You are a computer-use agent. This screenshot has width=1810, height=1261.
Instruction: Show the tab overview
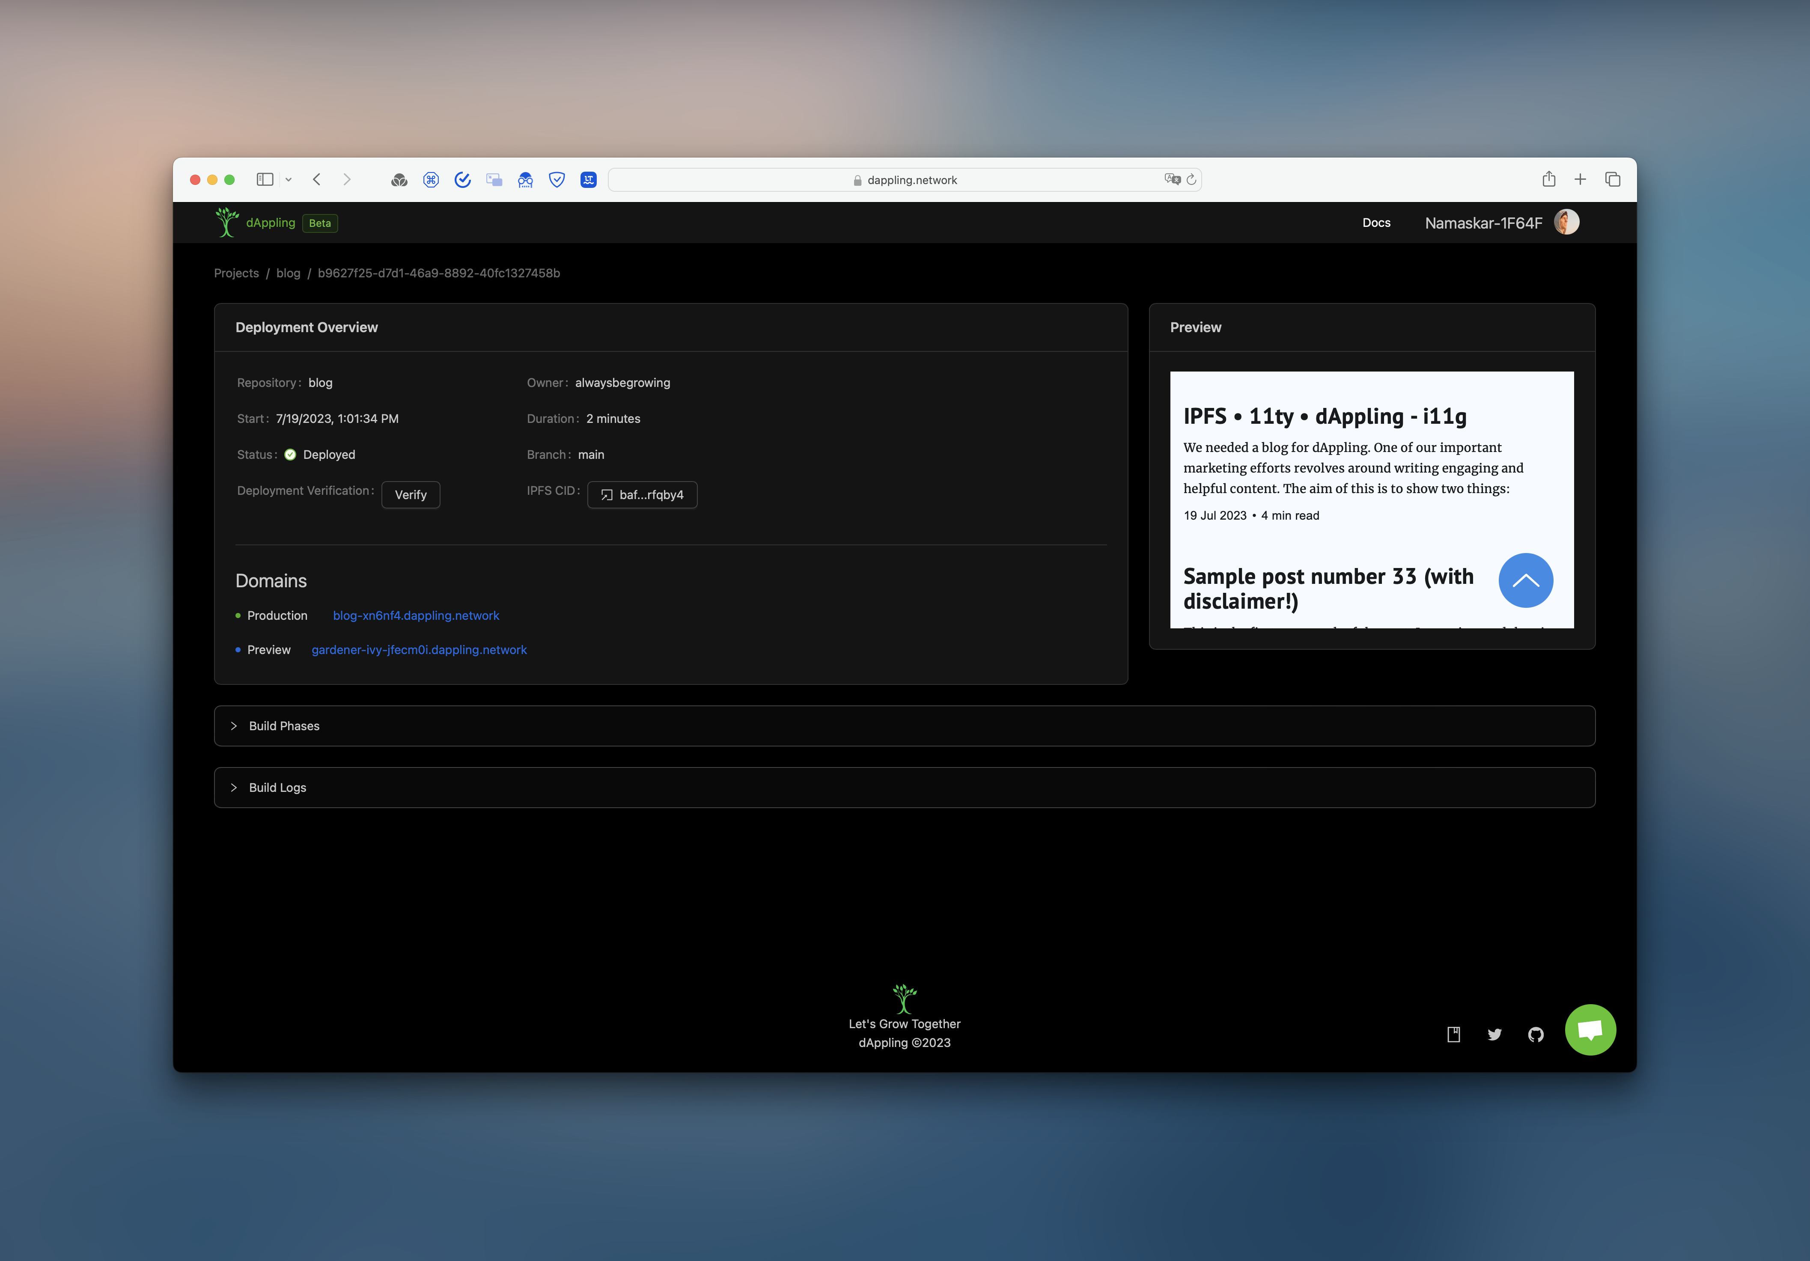point(1613,180)
